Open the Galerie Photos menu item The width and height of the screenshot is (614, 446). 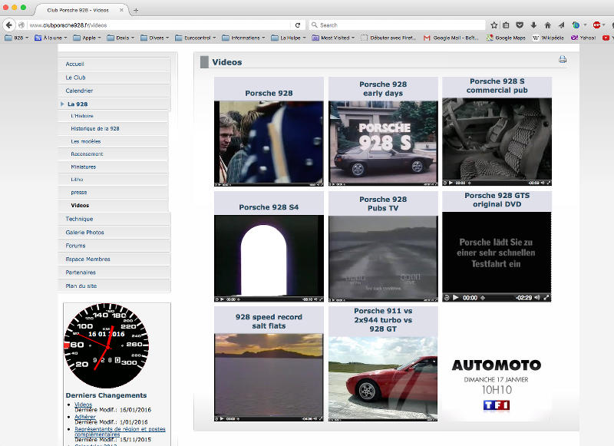[x=84, y=232]
